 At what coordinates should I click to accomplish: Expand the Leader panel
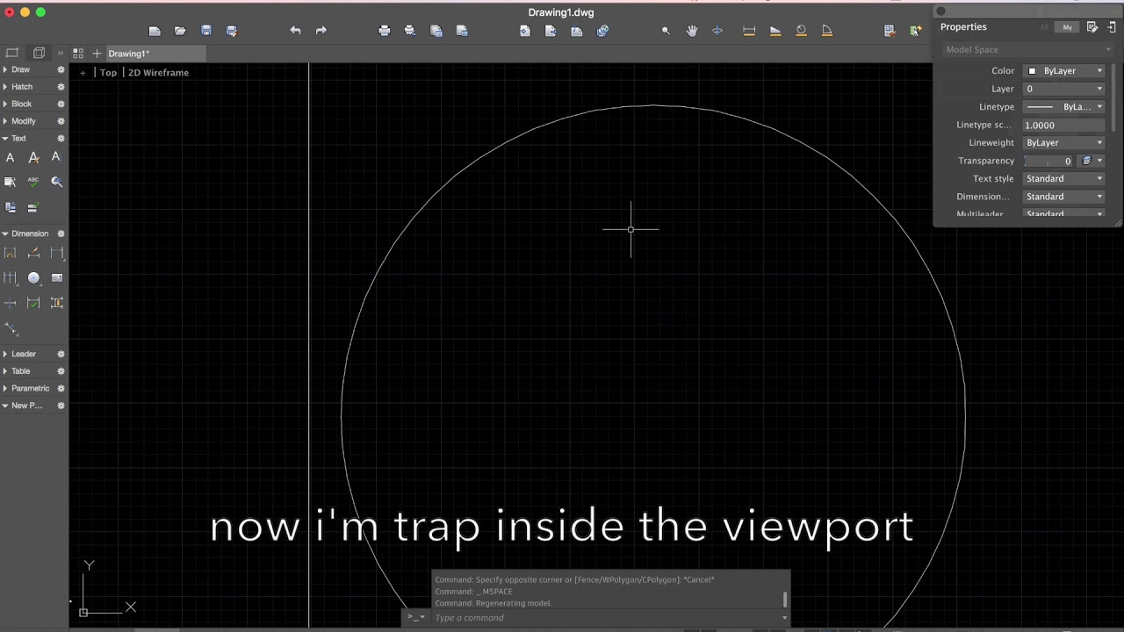click(x=5, y=354)
